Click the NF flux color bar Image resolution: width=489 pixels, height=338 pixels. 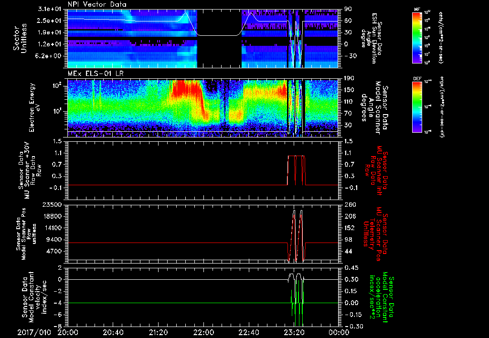coord(417,37)
